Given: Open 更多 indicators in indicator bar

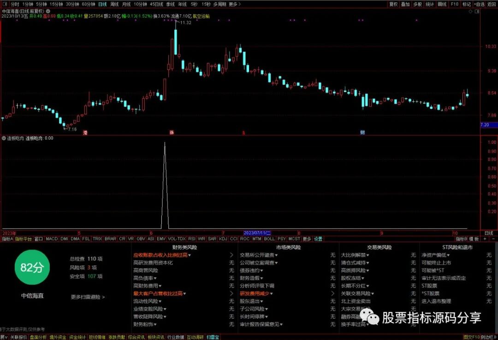Looking at the screenshot, I should (x=307, y=239).
